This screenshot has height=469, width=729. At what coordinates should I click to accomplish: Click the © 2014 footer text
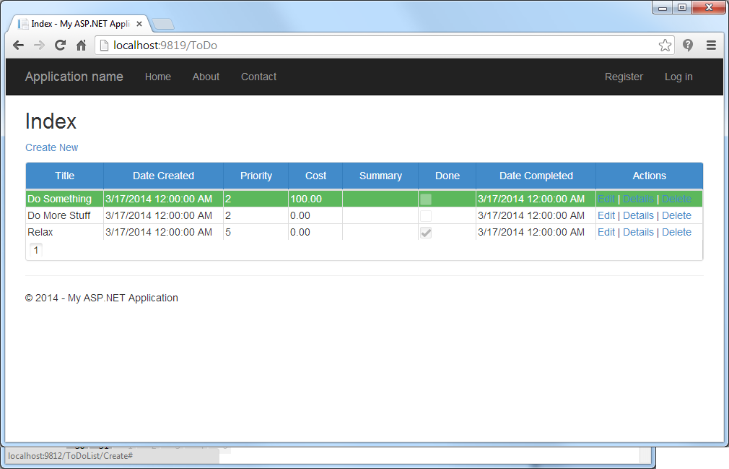[101, 298]
